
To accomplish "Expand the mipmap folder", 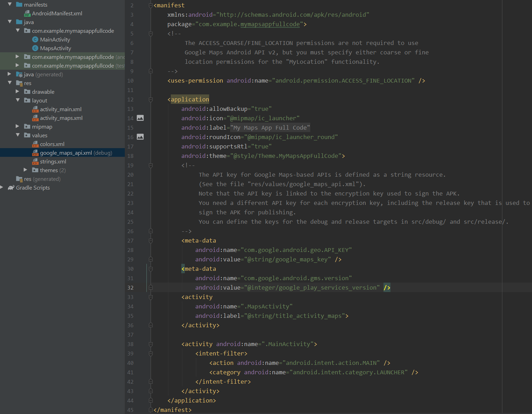I will point(17,127).
